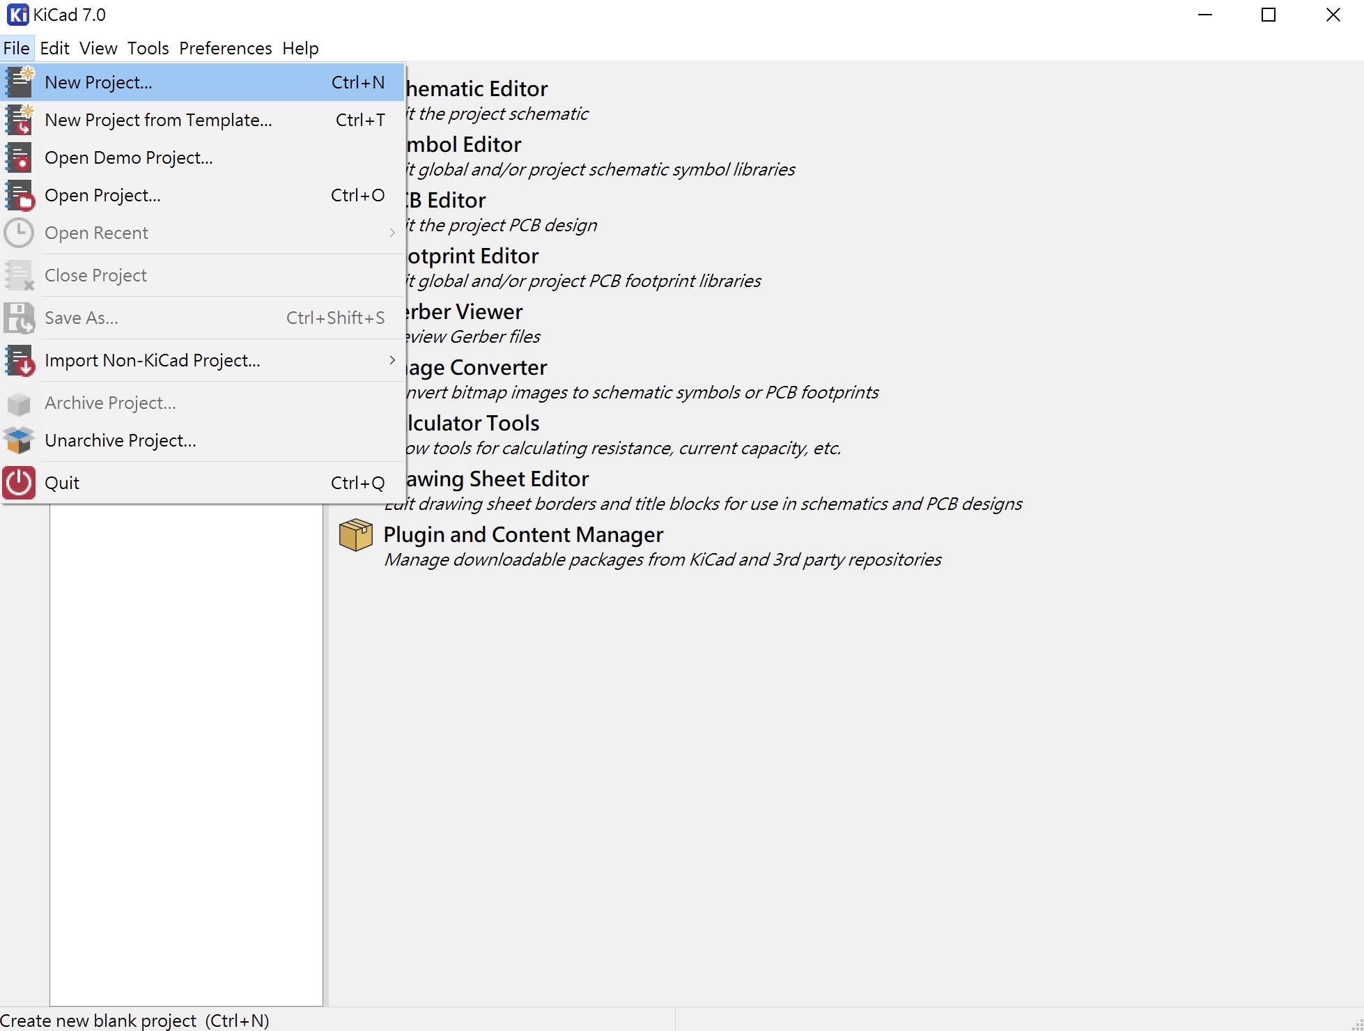Click the Ctrl+O shortcut label
Viewport: 1364px width, 1031px height.
pyautogui.click(x=358, y=195)
